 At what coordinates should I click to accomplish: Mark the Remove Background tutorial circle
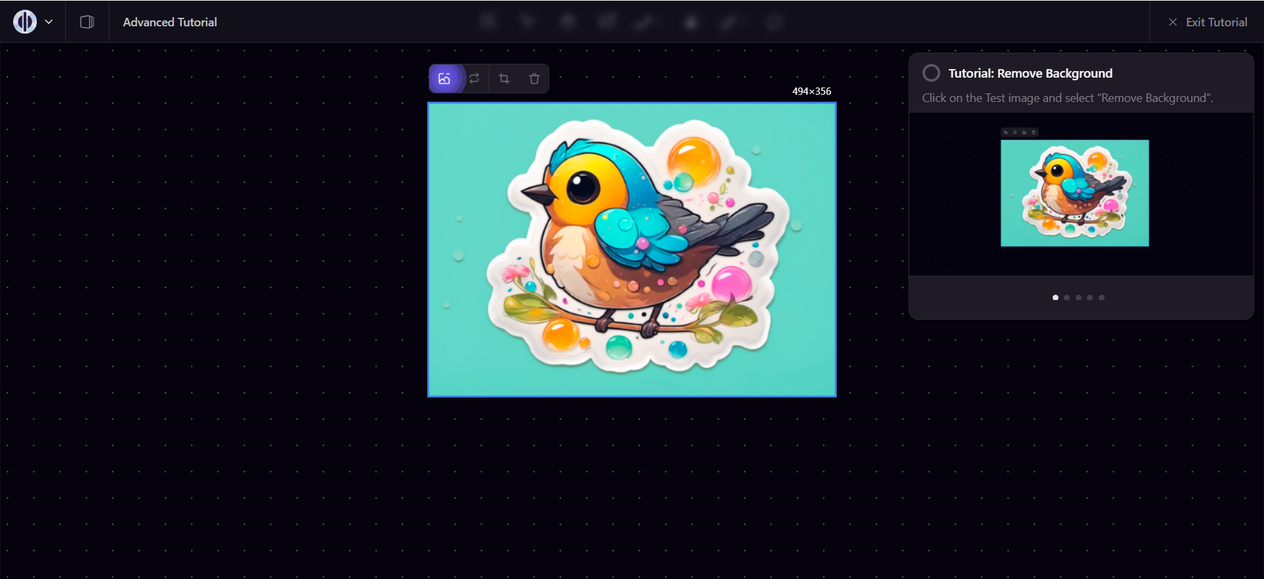point(931,73)
